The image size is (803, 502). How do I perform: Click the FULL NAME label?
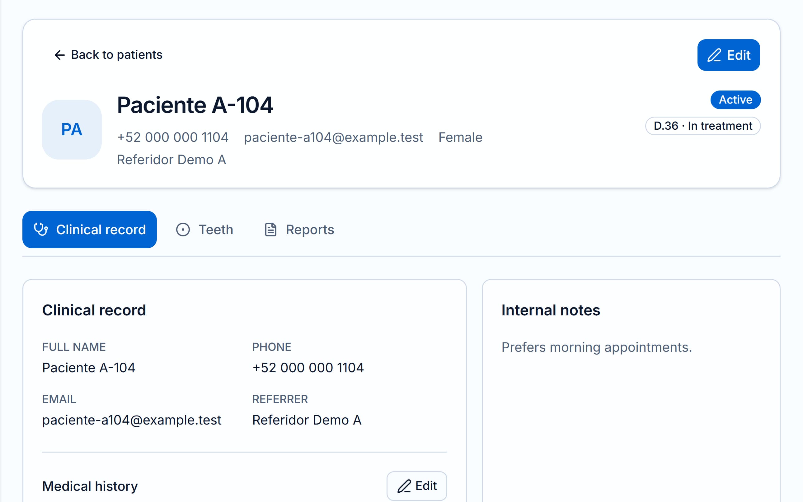[74, 347]
